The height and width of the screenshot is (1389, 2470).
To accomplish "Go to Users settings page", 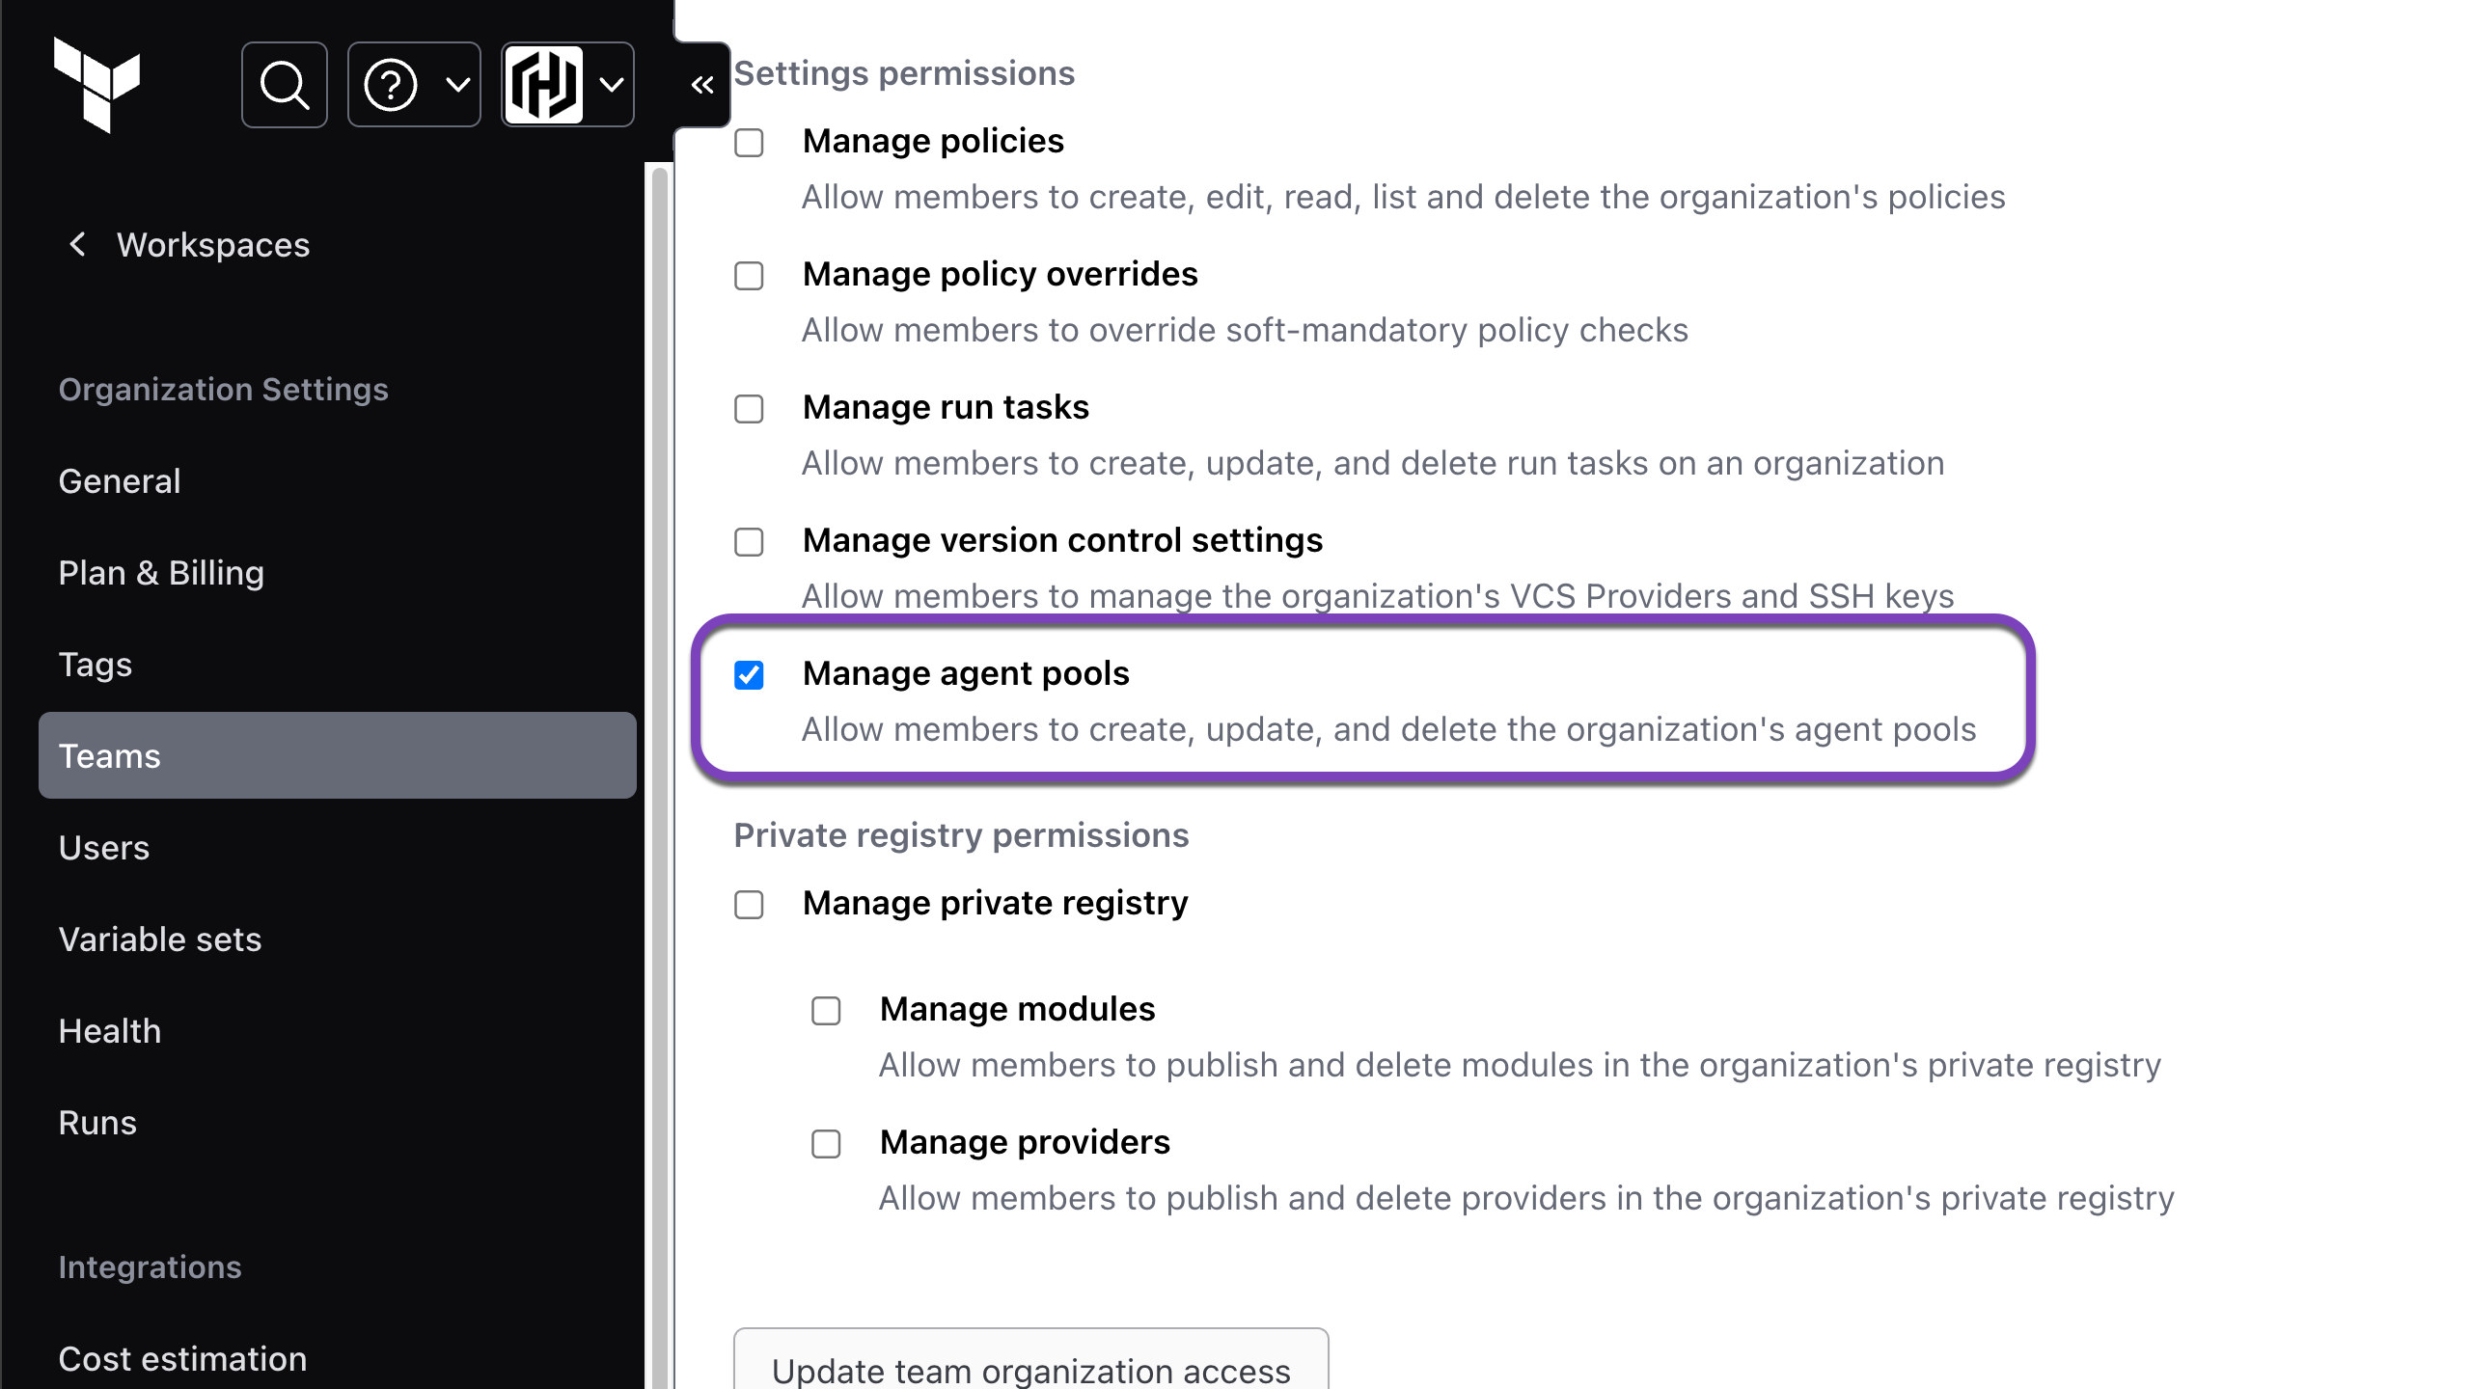I will [x=104, y=848].
